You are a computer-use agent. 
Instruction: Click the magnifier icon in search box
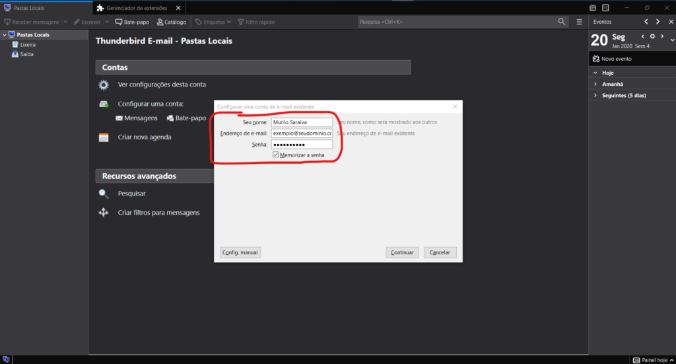(x=561, y=22)
